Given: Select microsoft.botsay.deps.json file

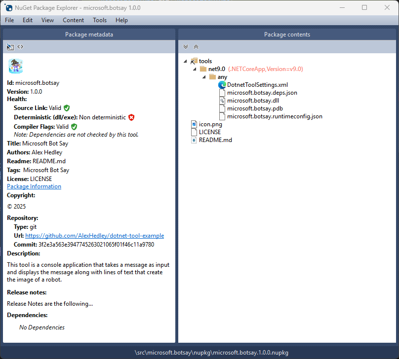Looking at the screenshot, I should [262, 93].
